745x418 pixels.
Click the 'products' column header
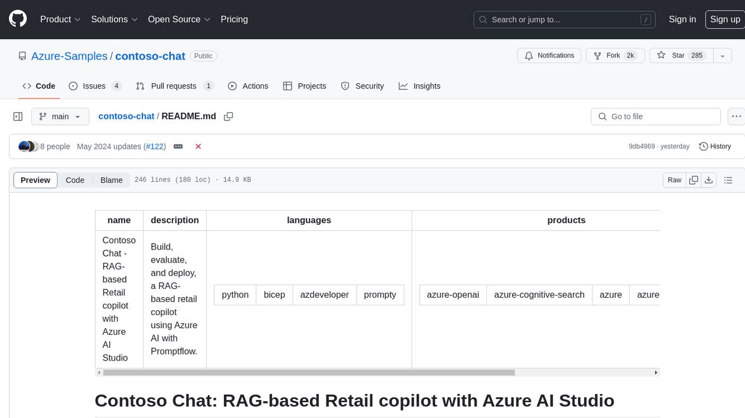tap(566, 220)
